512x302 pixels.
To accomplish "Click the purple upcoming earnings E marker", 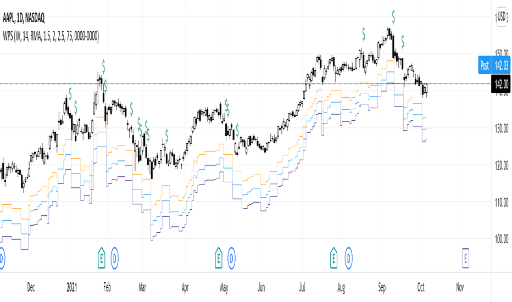I will [465, 258].
